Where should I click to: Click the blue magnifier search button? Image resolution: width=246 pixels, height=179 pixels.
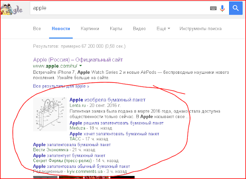(236, 8)
